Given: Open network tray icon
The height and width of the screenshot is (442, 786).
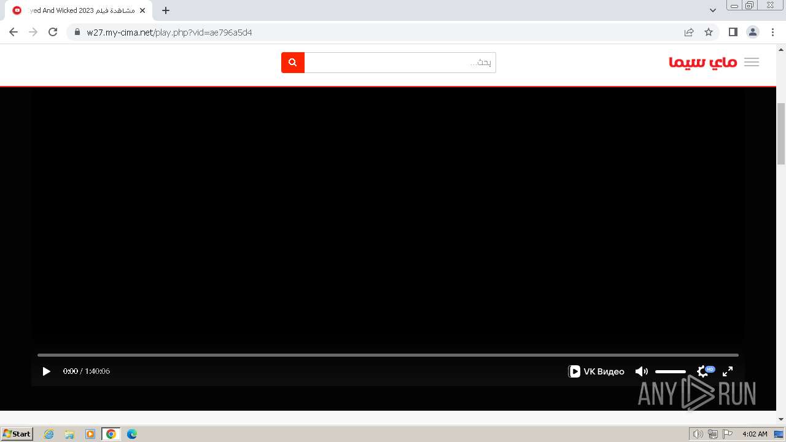Looking at the screenshot, I should point(713,434).
